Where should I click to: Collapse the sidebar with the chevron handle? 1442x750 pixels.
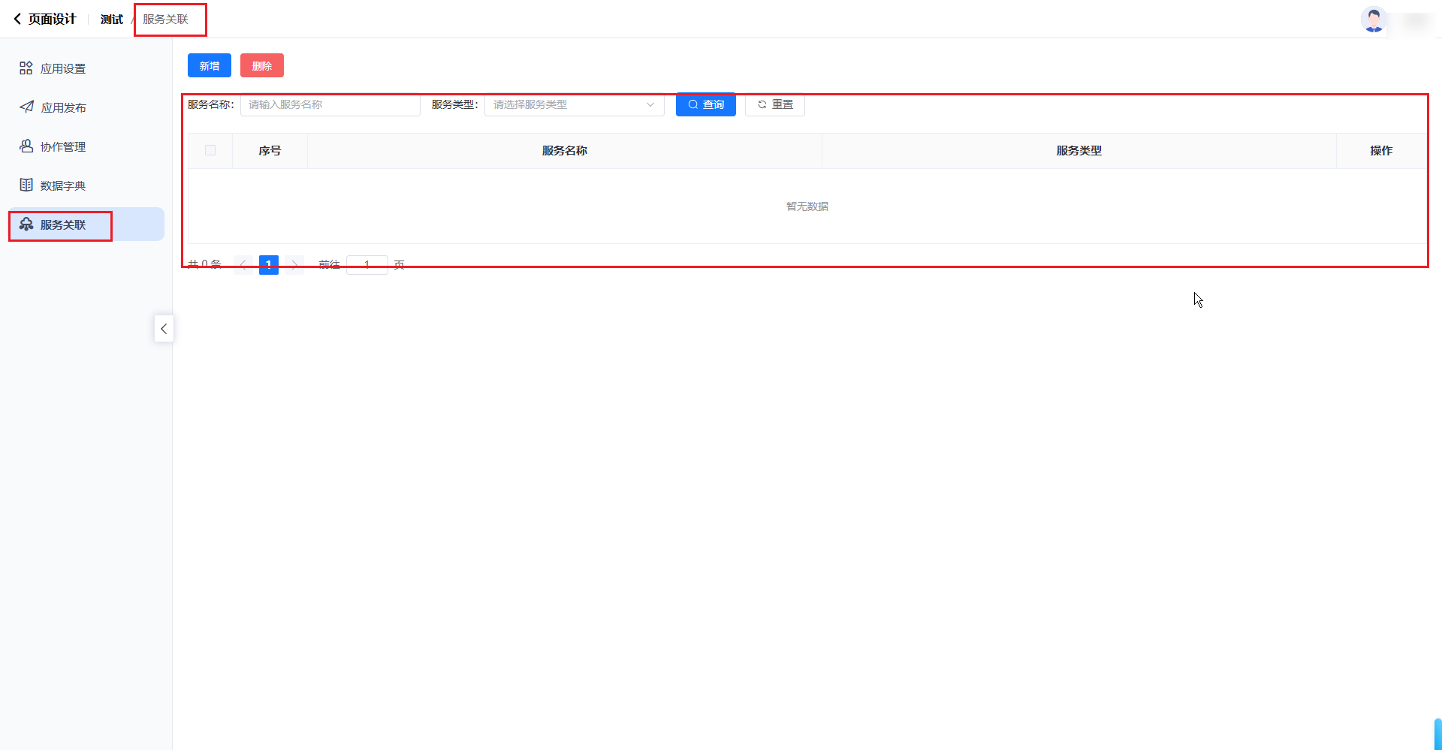tap(164, 329)
